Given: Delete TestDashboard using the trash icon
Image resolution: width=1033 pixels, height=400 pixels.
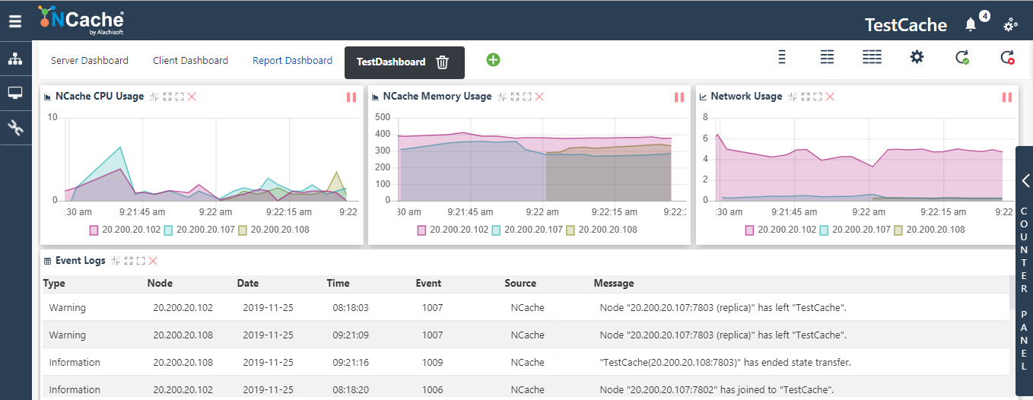Looking at the screenshot, I should [x=443, y=62].
